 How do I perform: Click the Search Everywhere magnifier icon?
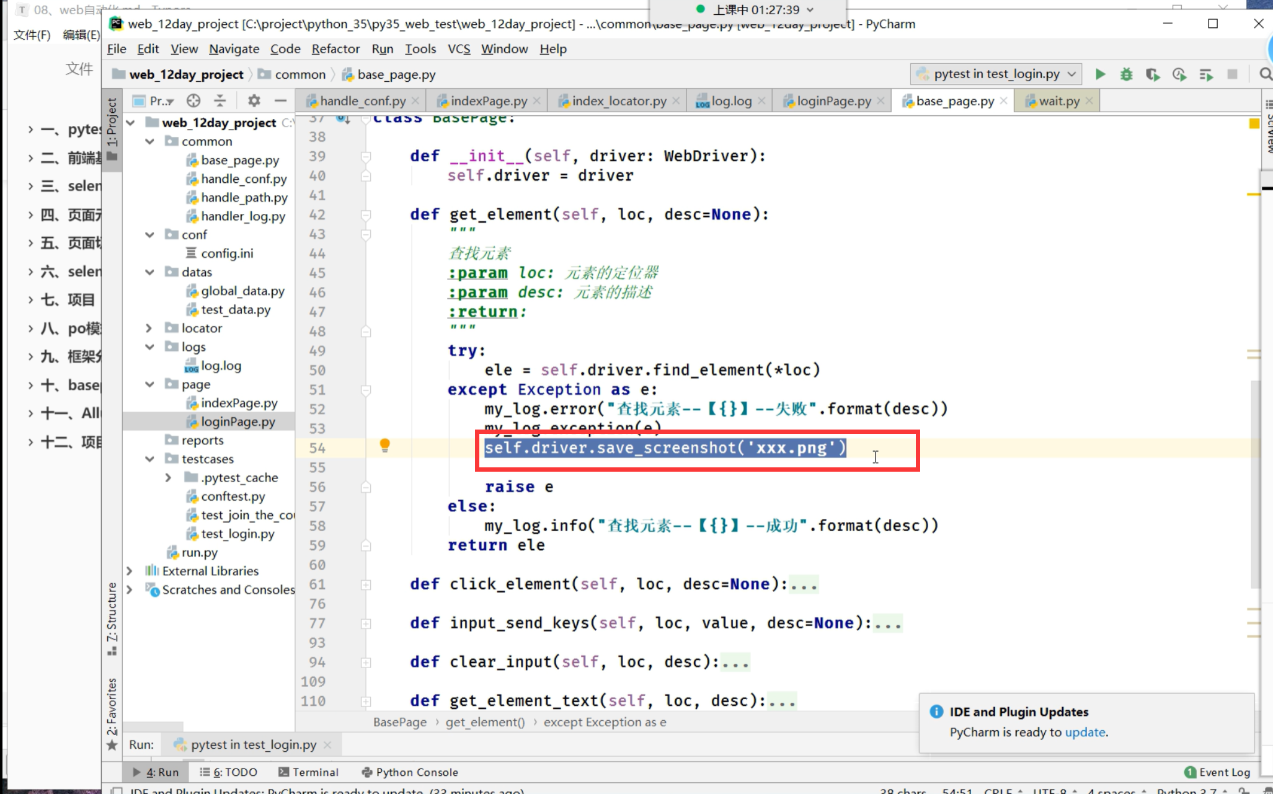[x=1265, y=74]
